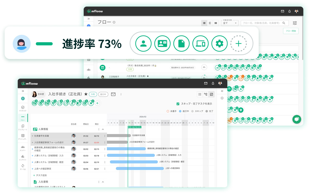Open three-dot menu for 上長への確認事項 row
This screenshot has width=310, height=194.
pos(105,169)
